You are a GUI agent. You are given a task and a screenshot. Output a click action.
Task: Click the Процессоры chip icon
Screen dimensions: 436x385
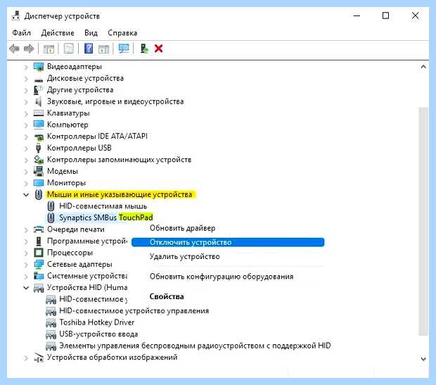tap(39, 253)
